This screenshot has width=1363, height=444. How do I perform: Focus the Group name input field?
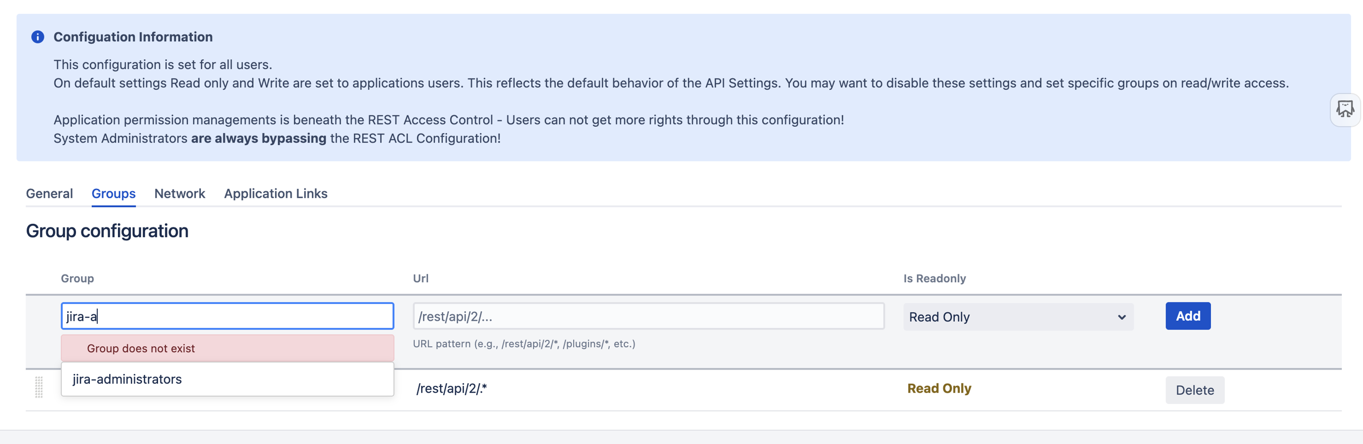click(227, 316)
